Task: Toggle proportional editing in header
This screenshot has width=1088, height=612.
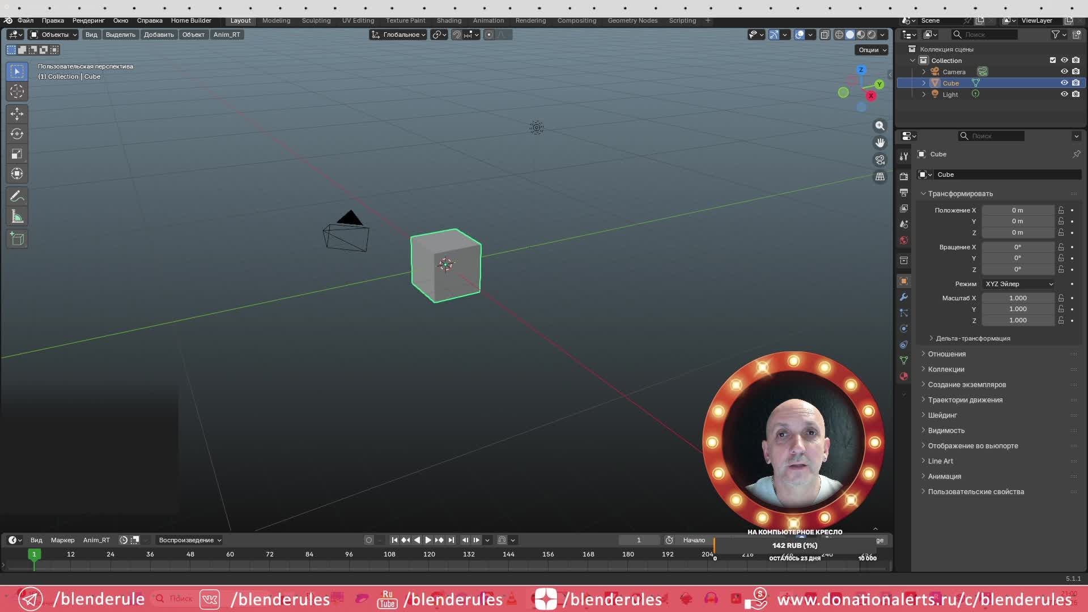Action: 489,35
